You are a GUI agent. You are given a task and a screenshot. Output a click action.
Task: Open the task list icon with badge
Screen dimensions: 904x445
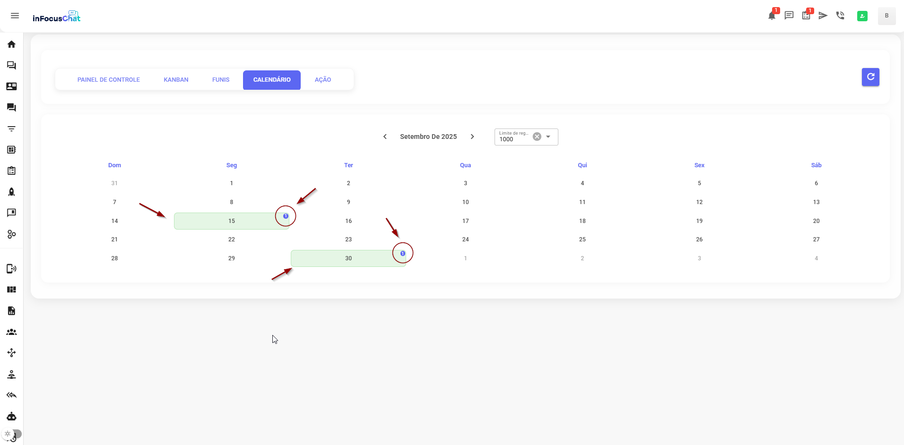[806, 16]
